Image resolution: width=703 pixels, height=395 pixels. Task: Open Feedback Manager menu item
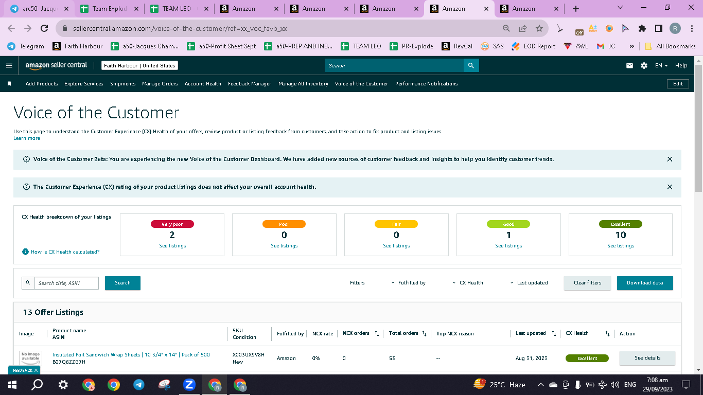pos(250,83)
